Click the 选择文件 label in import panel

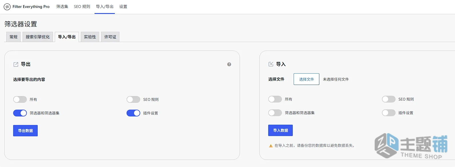[276, 79]
